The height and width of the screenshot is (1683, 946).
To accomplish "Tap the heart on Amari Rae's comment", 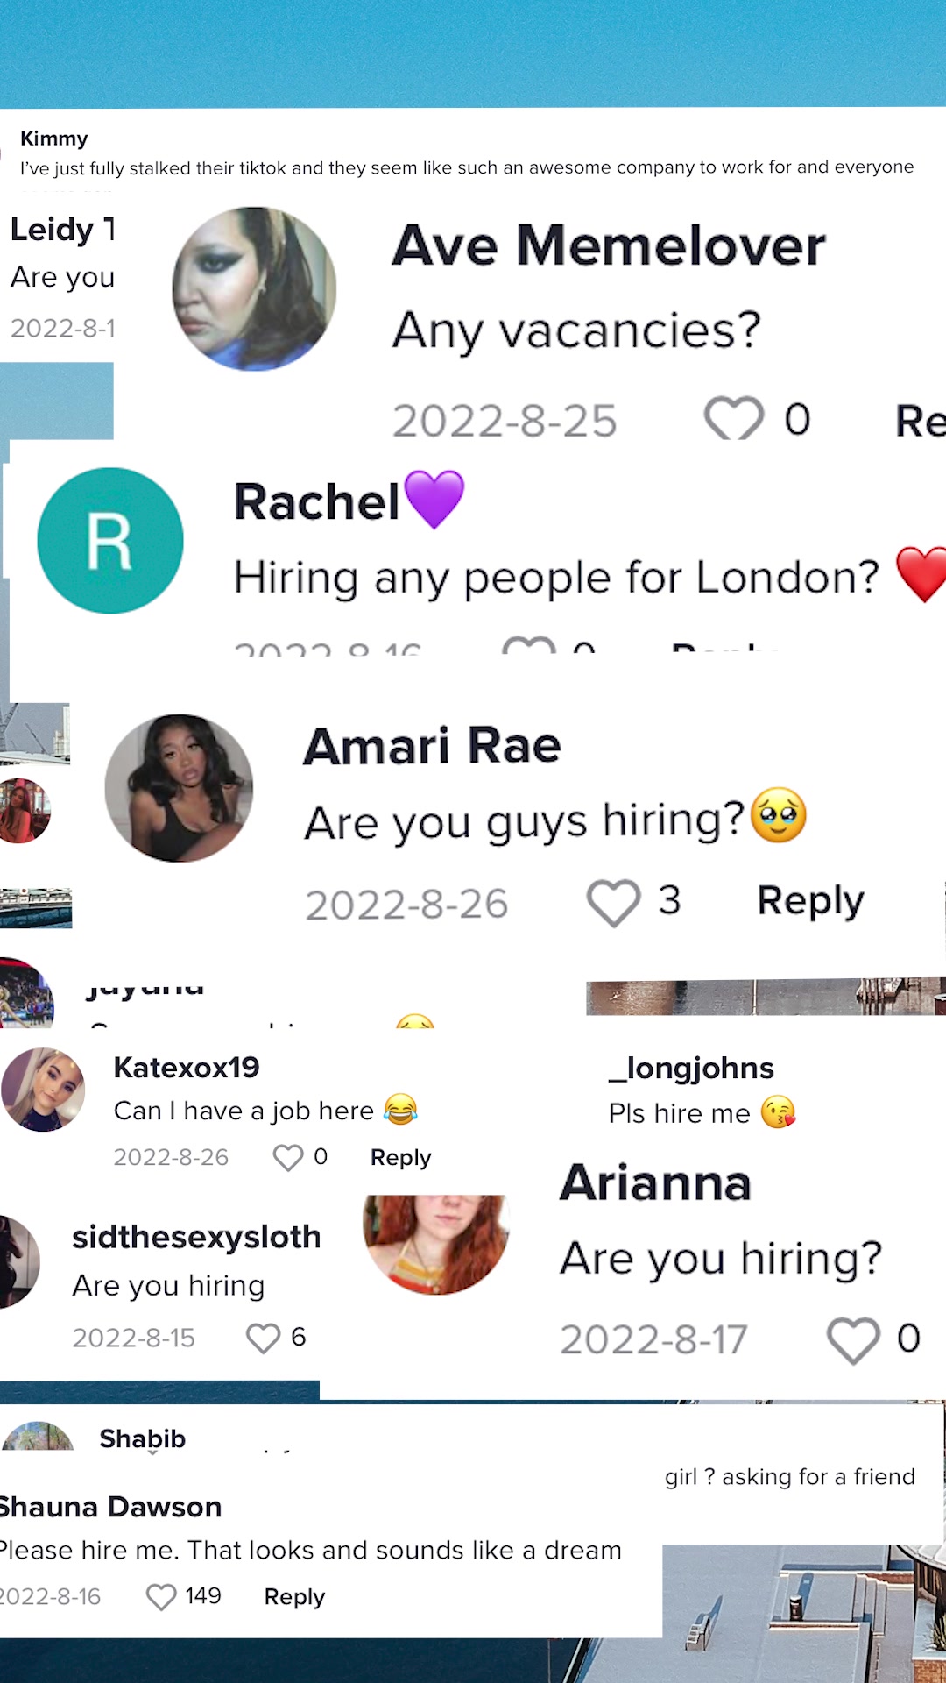I will click(613, 902).
